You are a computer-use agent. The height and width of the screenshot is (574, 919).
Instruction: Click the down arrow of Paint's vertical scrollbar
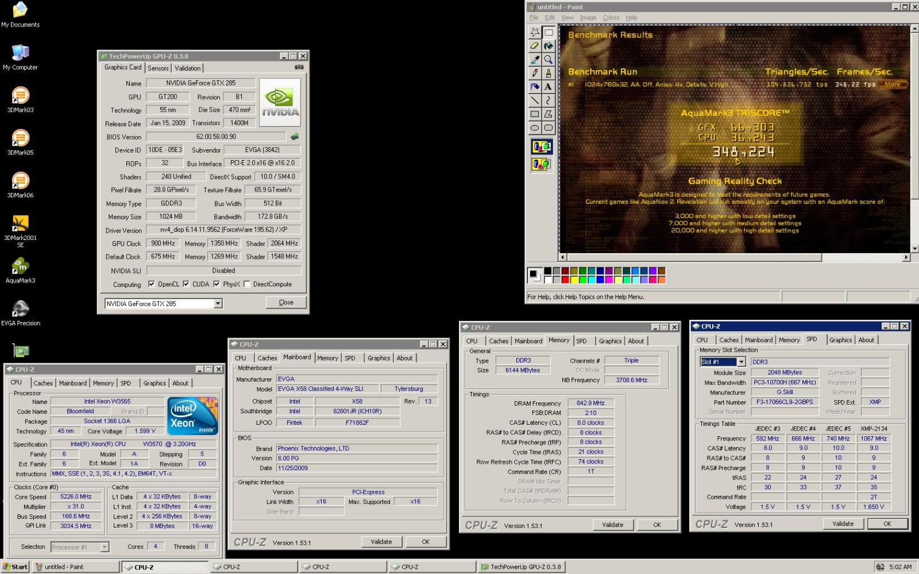[915, 249]
